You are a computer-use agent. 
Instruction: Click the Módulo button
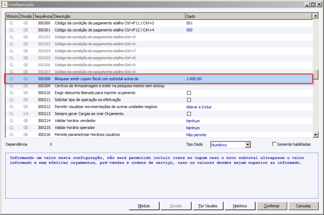pos(144,206)
